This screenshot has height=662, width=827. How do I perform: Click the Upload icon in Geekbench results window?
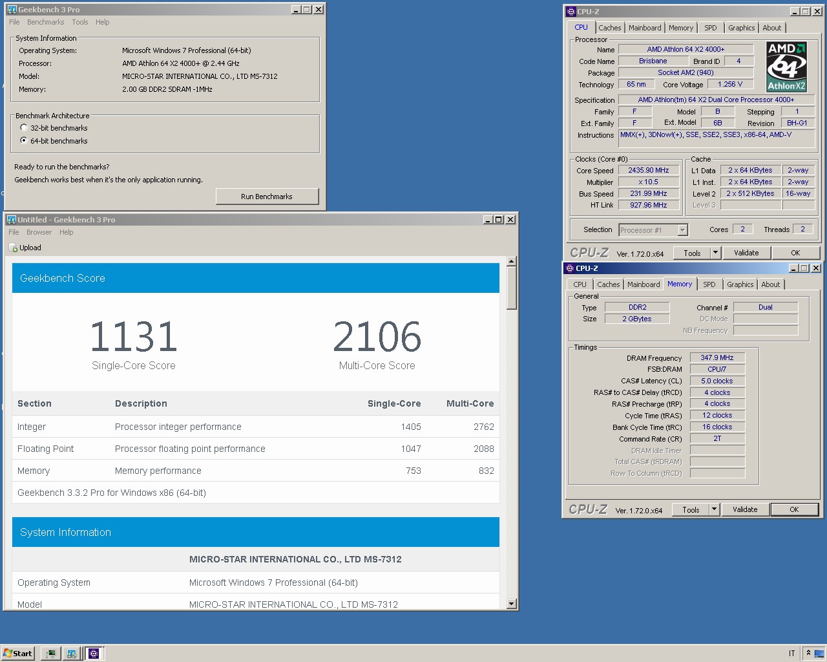tap(13, 248)
